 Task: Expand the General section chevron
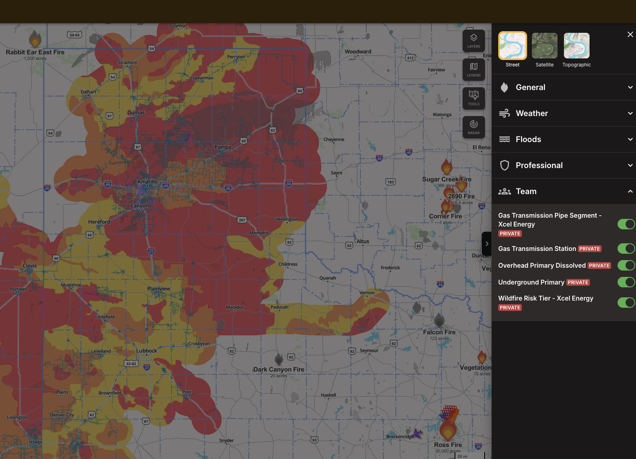point(630,87)
